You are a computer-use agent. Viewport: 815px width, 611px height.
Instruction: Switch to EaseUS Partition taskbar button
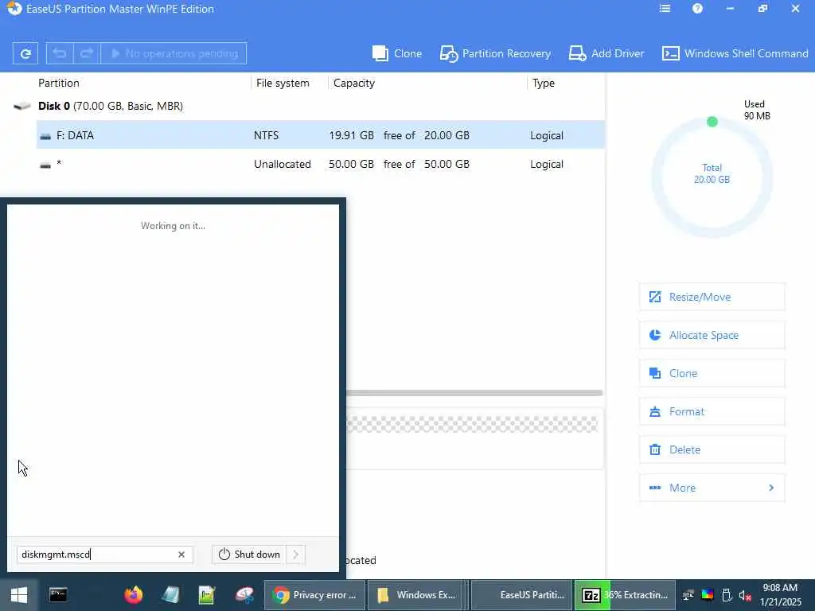521,595
